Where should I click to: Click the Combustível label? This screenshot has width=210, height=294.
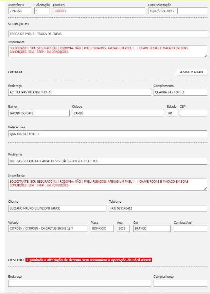coord(182,223)
